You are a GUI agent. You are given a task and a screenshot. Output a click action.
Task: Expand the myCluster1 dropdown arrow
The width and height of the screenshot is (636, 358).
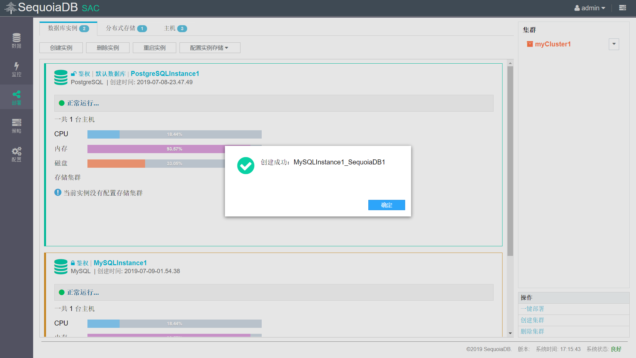(614, 44)
